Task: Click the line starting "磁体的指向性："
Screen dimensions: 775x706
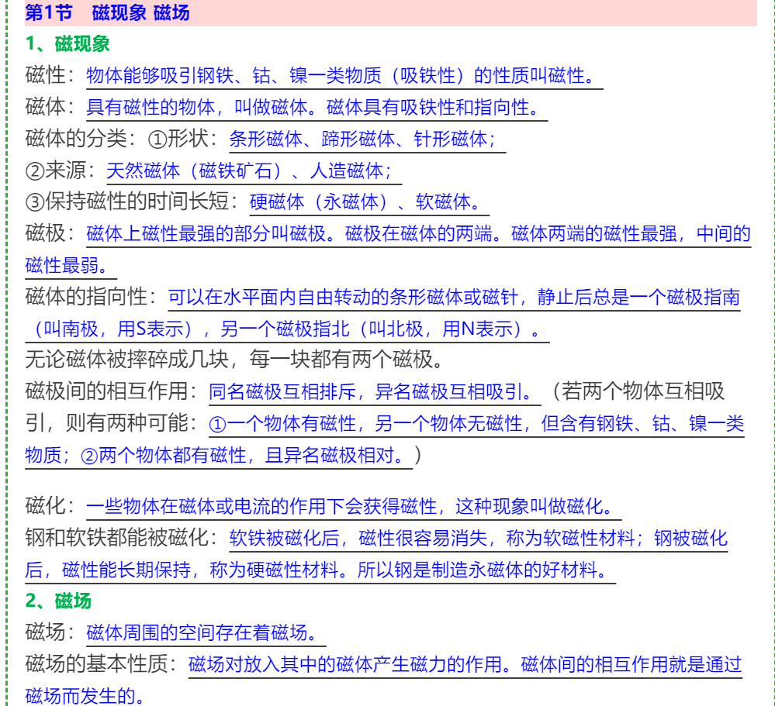Action: click(382, 297)
